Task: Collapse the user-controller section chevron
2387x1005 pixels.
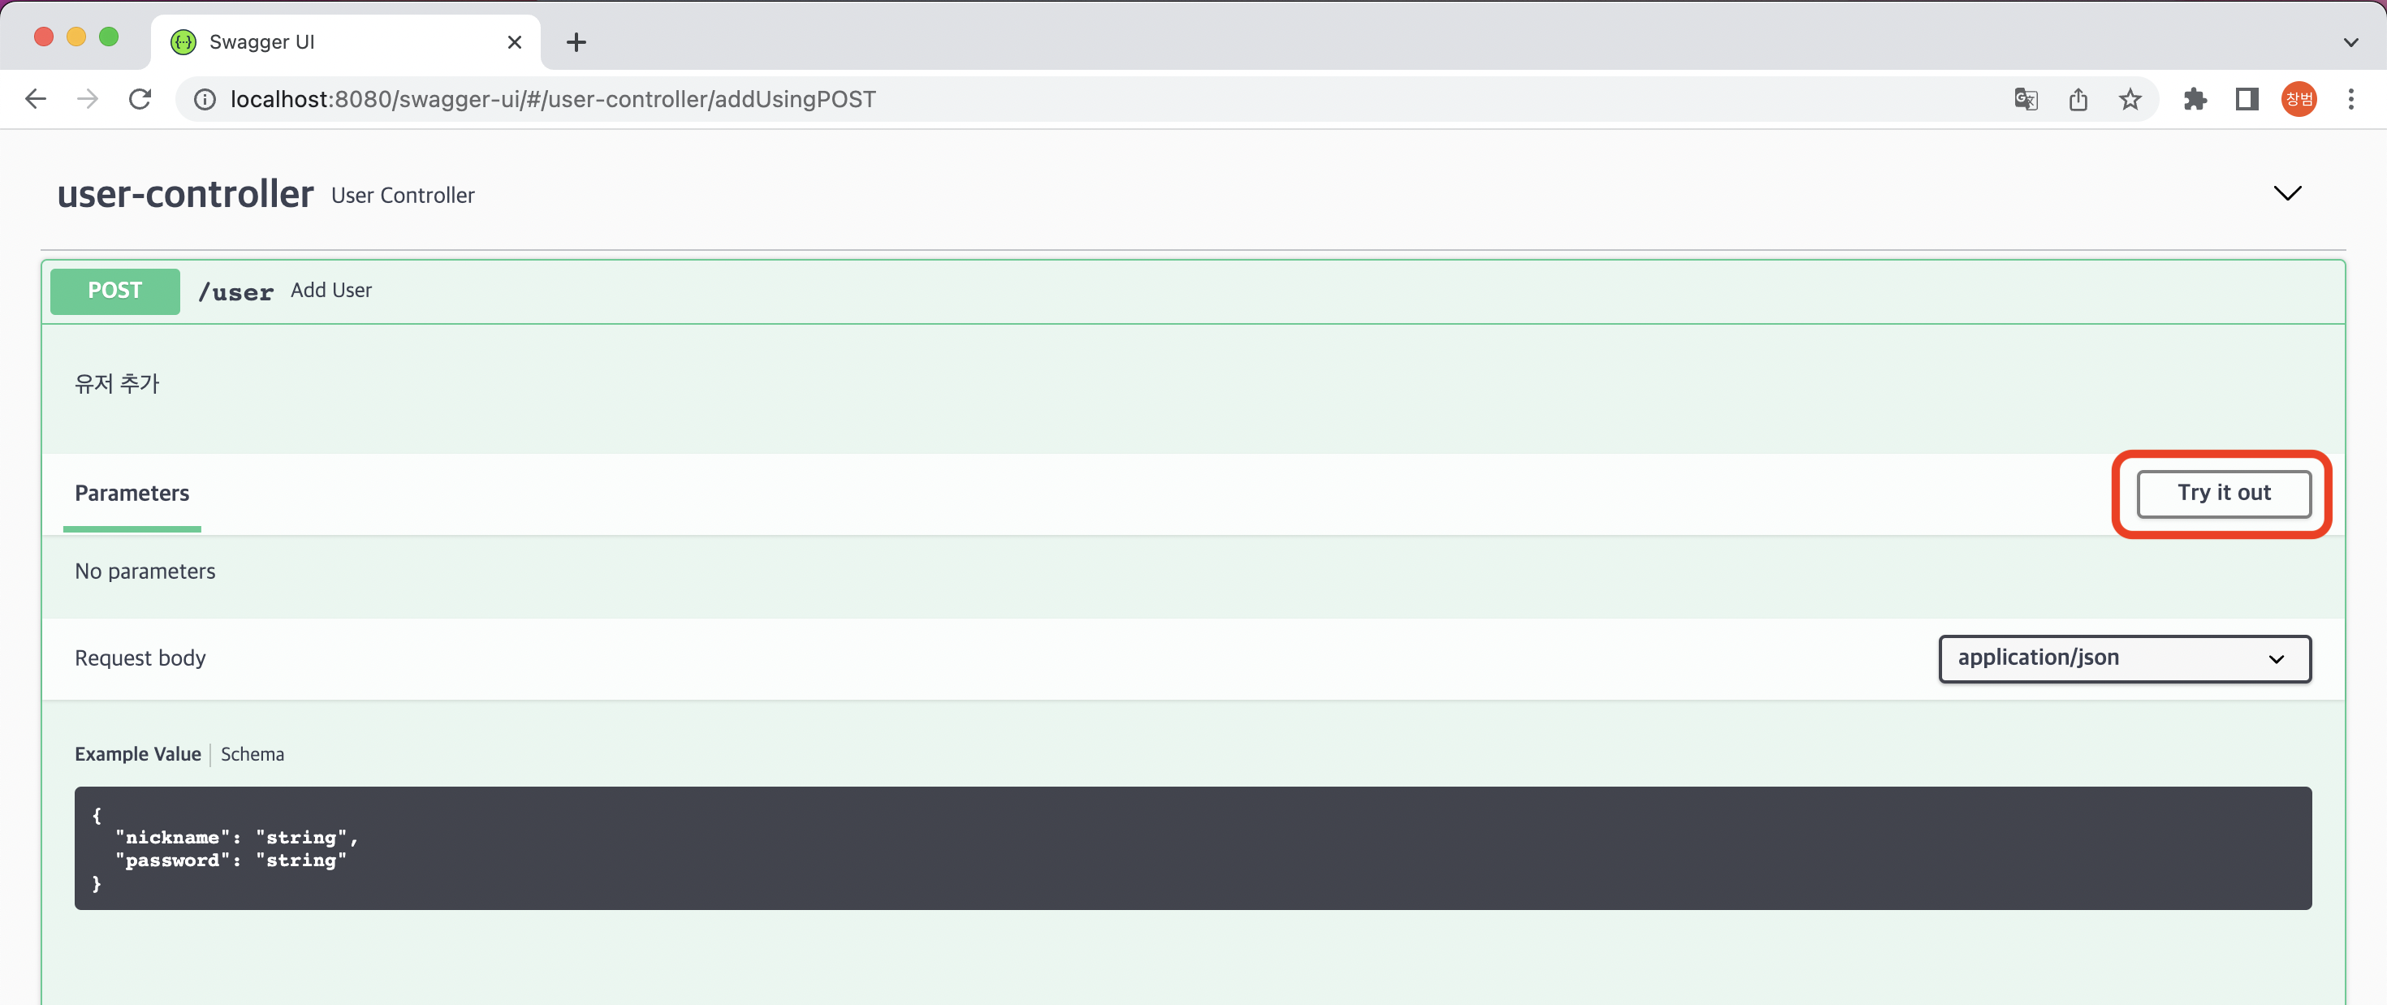Action: coord(2287,193)
